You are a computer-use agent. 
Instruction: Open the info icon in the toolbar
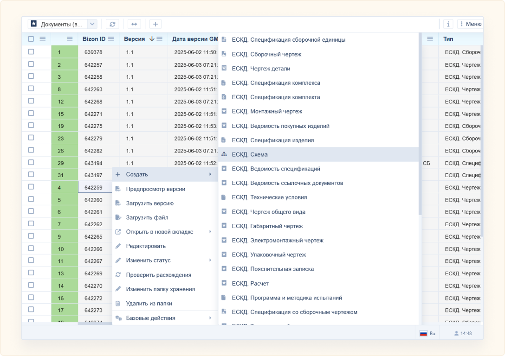(448, 24)
